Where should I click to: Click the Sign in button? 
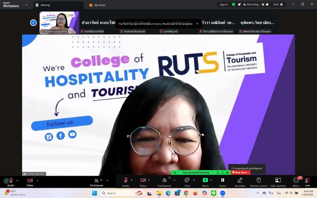pyautogui.click(x=224, y=4)
